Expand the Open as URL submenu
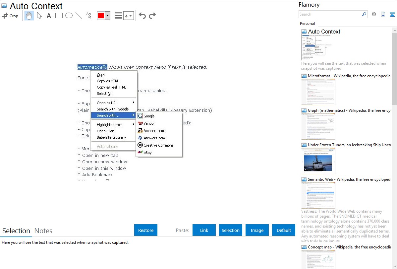The image size is (397, 269). coord(114,103)
